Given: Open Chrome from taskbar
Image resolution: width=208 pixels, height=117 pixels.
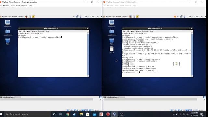Looking at the screenshot, I should pyautogui.click(x=68, y=114).
